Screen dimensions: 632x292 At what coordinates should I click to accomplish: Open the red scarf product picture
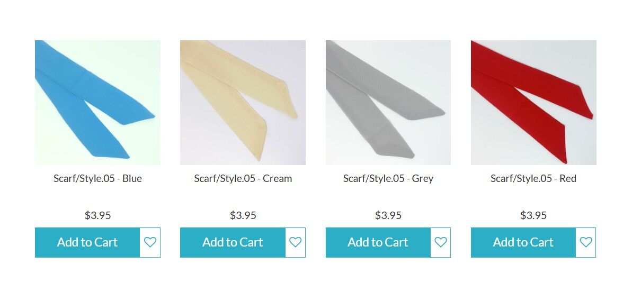pos(533,103)
